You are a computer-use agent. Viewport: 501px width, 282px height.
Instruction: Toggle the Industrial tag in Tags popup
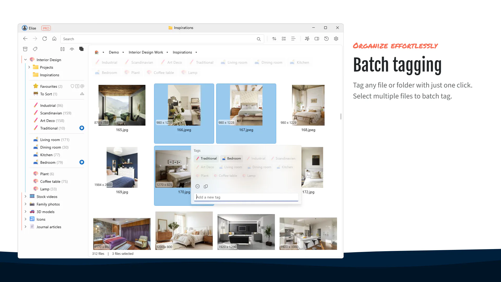pos(256,158)
